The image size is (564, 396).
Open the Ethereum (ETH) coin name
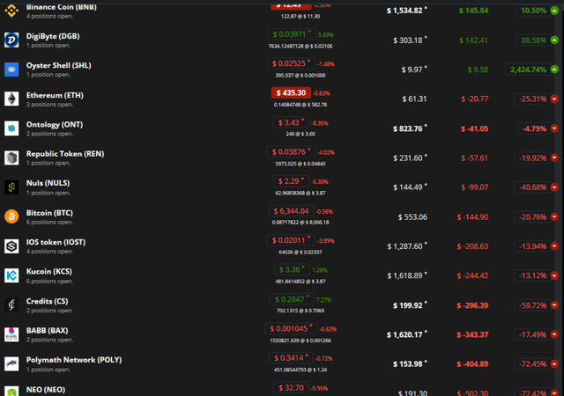(55, 95)
